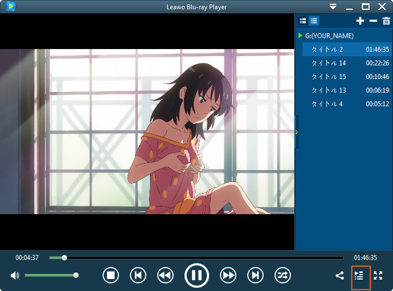The image size is (393, 291).
Task: Play タイトル 14 from playlist
Action: [x=347, y=63]
